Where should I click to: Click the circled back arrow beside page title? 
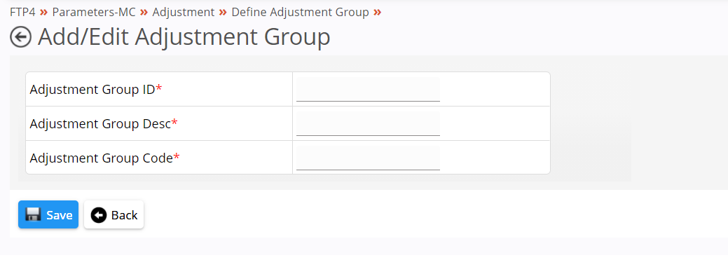[20, 36]
